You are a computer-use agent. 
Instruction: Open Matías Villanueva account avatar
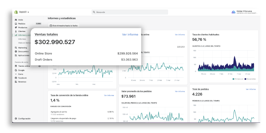(233, 12)
